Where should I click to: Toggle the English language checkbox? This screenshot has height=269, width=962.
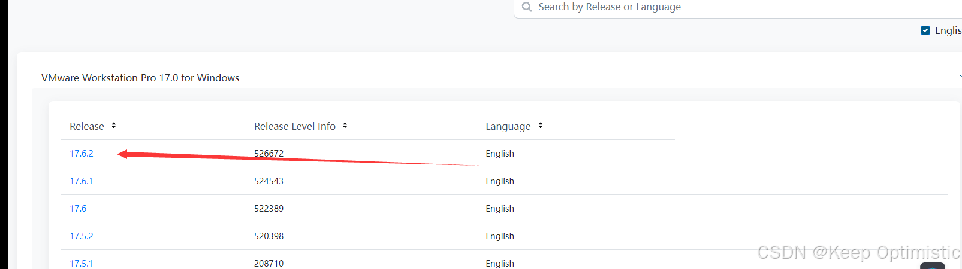click(x=925, y=30)
